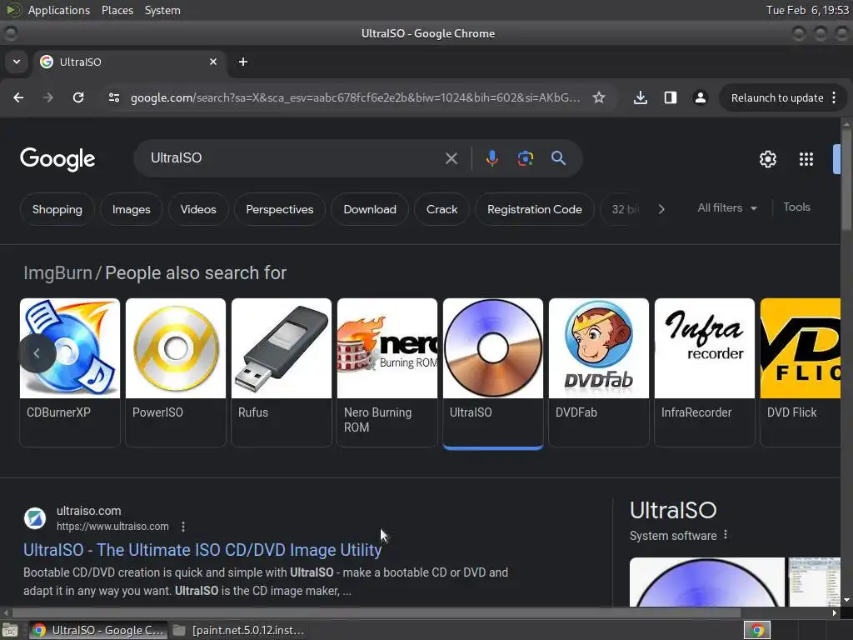Viewport: 853px width, 640px height.
Task: Open the DVDFab card
Action: [598, 372]
